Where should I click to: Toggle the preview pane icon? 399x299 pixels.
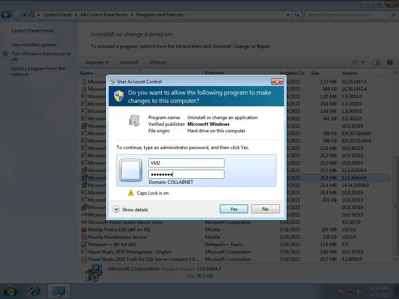pyautogui.click(x=376, y=62)
